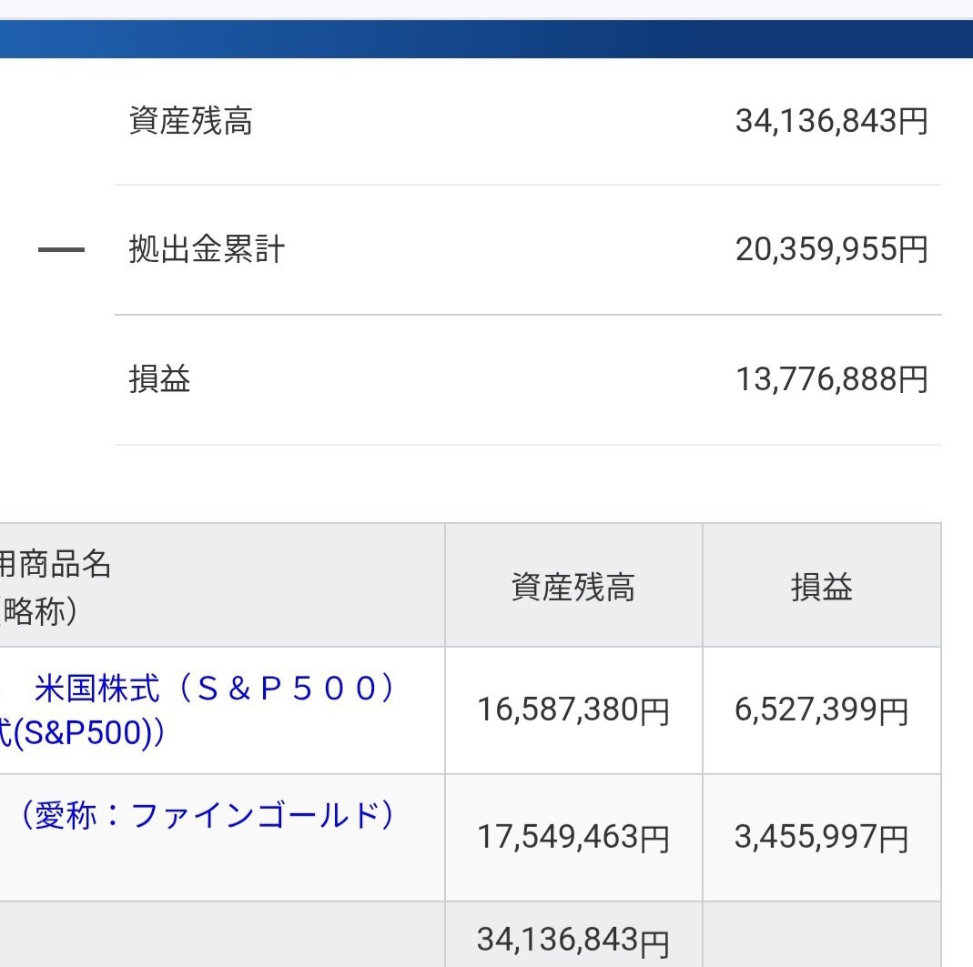973x967 pixels.
Task: Click the 34,136,843円 table total cell
Action: 573,939
